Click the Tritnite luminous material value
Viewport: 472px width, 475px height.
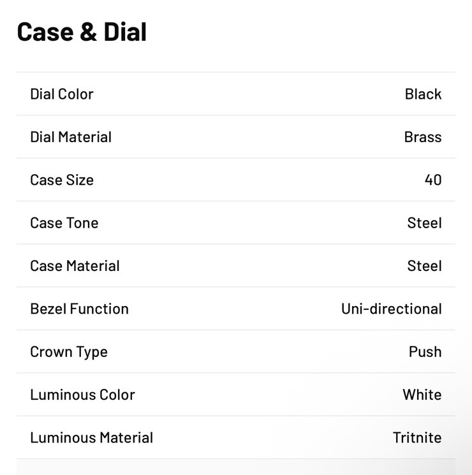tap(417, 438)
